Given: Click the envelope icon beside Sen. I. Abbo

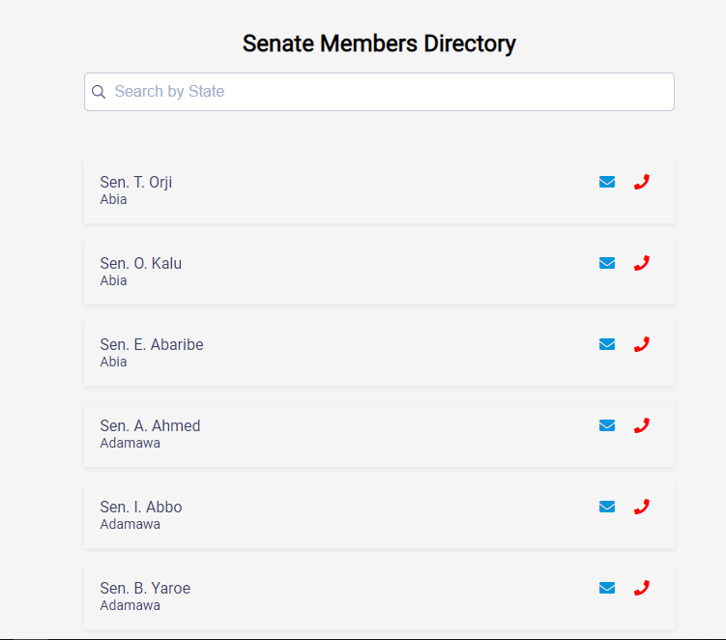Looking at the screenshot, I should [607, 507].
